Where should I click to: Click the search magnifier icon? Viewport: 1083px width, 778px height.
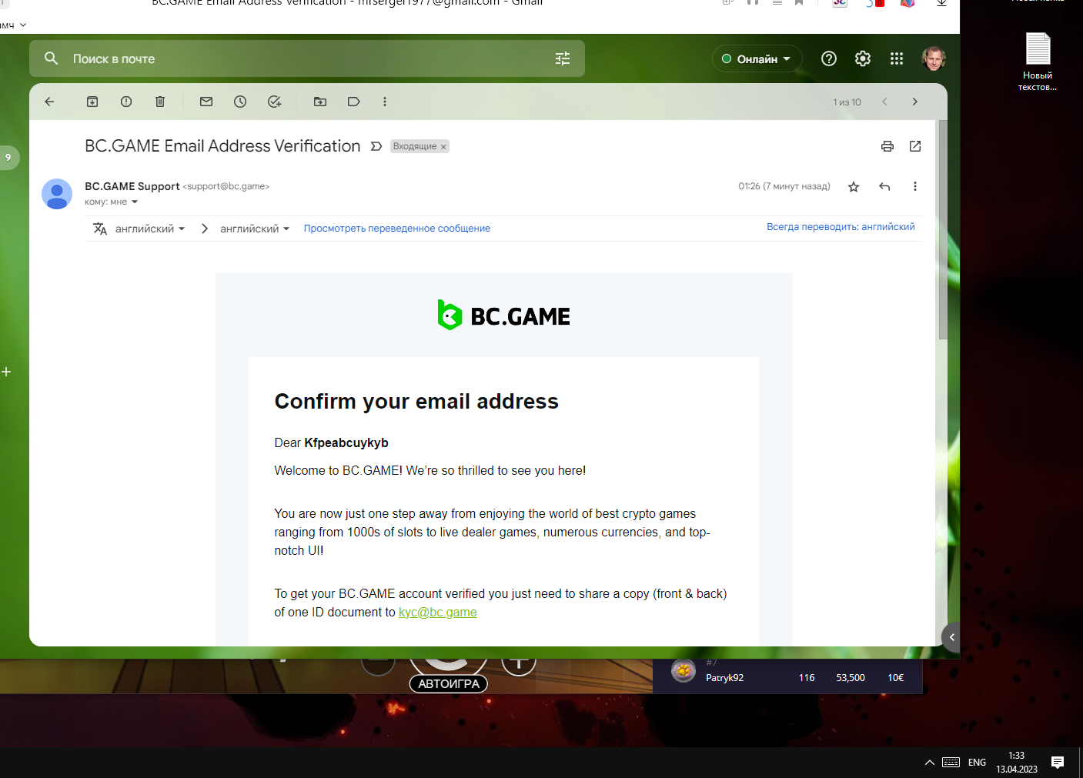point(52,58)
